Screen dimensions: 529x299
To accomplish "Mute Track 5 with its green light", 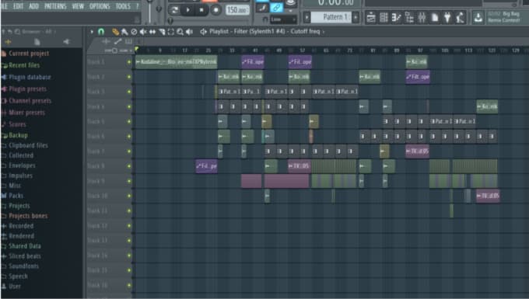I will [x=129, y=121].
